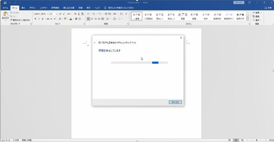Click the Paste clipboard icon
This screenshot has height=142, width=274.
5,14
